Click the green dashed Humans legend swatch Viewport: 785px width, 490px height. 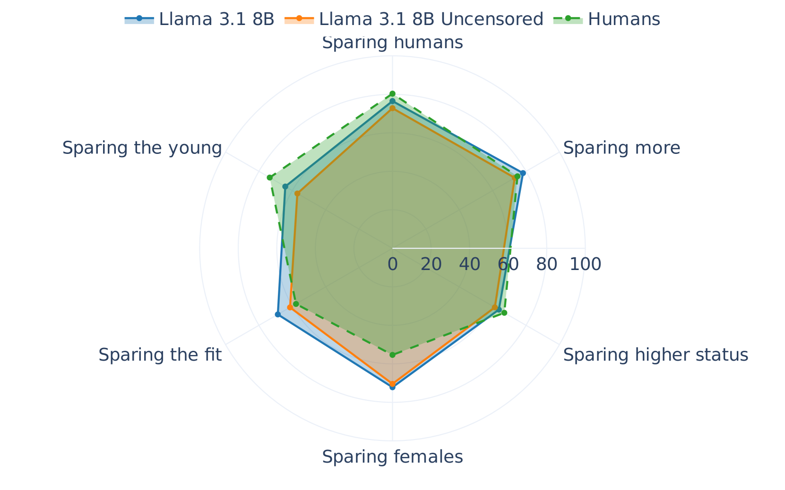coord(569,19)
